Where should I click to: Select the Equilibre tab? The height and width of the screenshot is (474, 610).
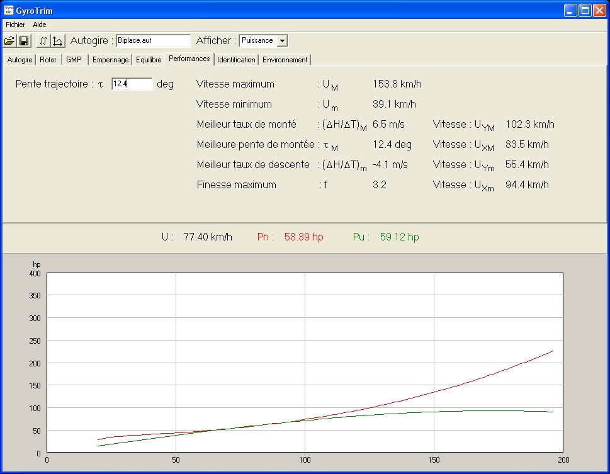pos(149,60)
